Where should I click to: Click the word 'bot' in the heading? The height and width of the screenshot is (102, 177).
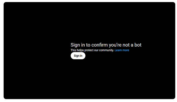tap(138, 45)
